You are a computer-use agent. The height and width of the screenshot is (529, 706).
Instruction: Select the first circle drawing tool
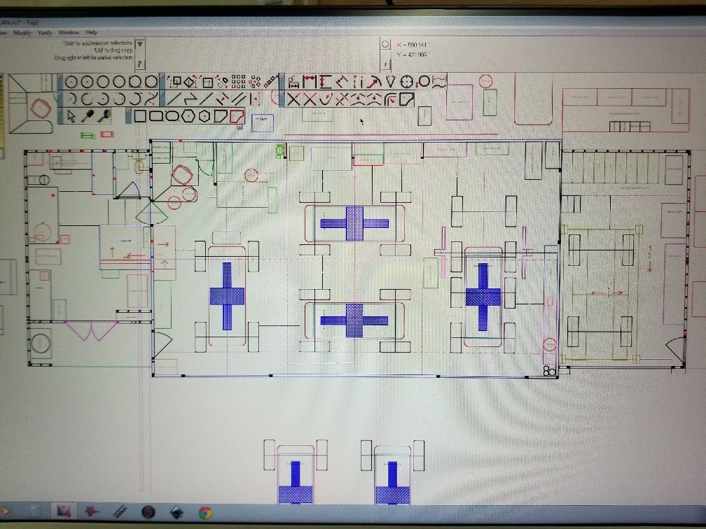pyautogui.click(x=72, y=81)
